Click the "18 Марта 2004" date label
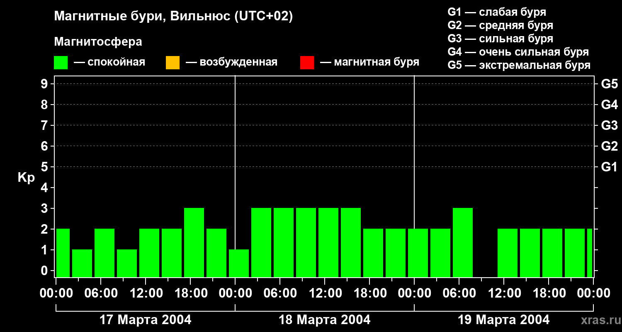The height and width of the screenshot is (332, 622). coord(325,320)
